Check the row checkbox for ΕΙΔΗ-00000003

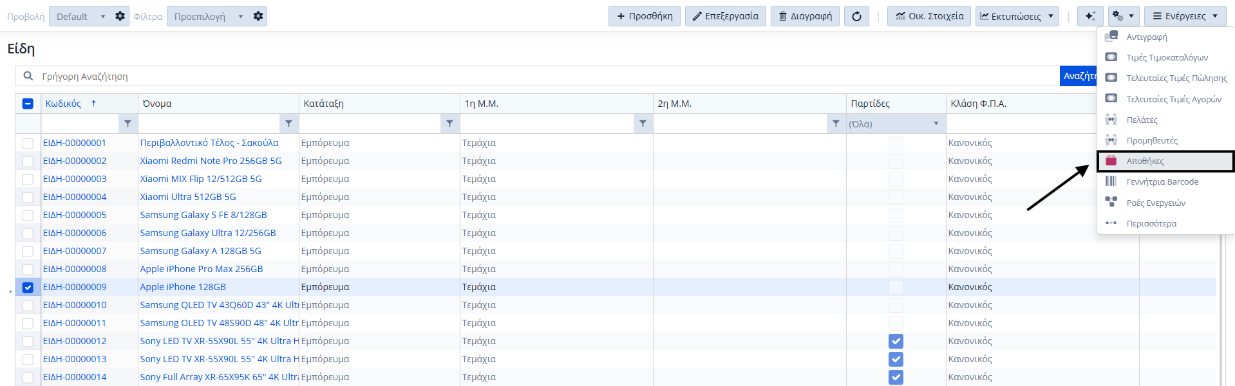tap(28, 179)
